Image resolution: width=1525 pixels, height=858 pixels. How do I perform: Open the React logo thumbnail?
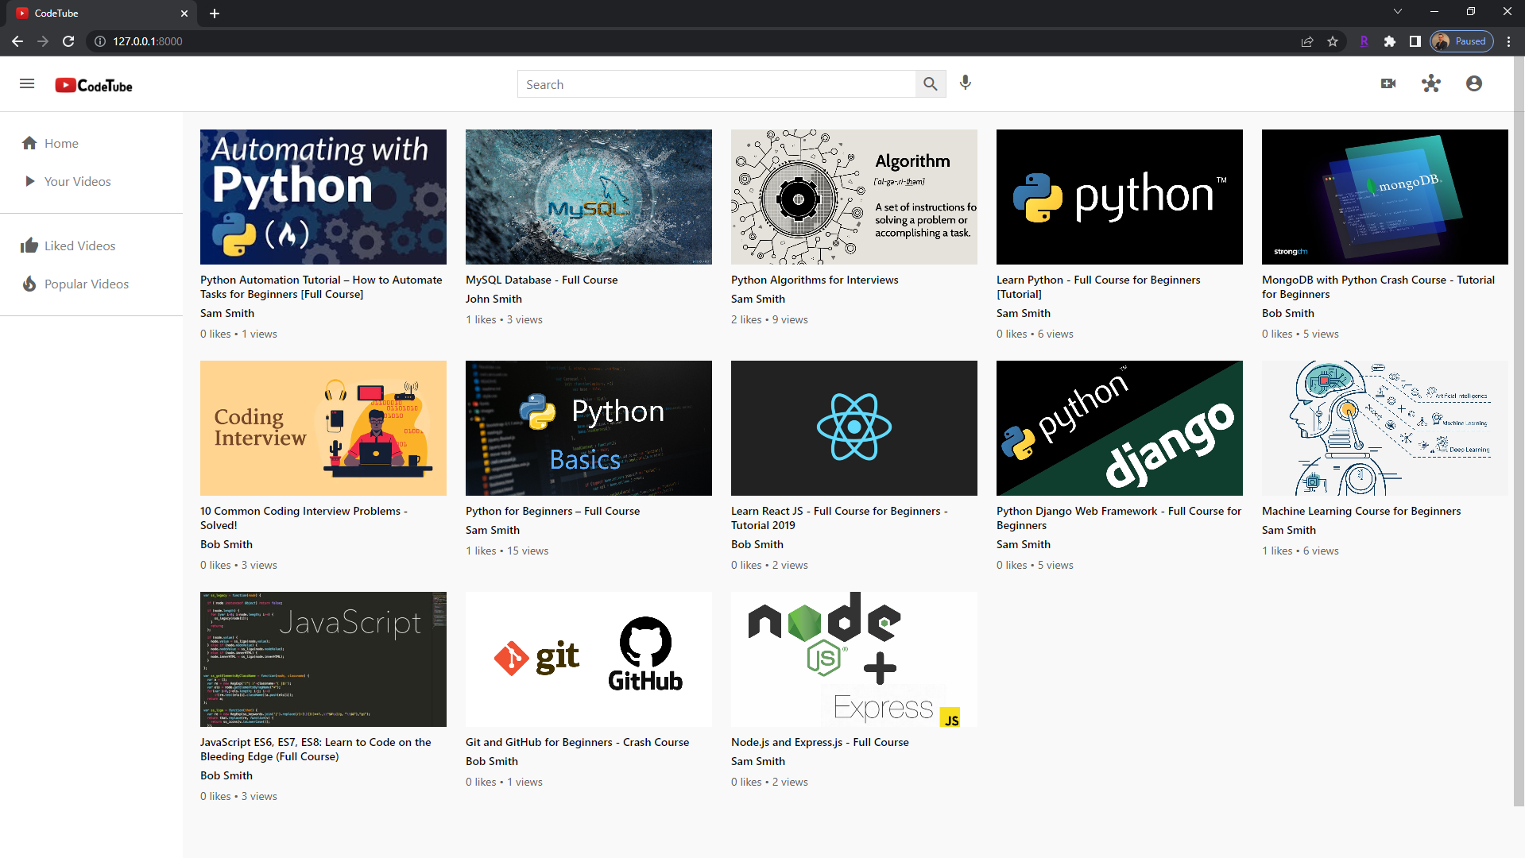click(854, 428)
